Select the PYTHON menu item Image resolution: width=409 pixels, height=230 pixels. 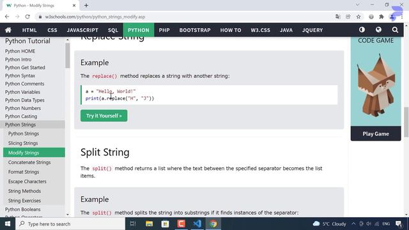[139, 30]
